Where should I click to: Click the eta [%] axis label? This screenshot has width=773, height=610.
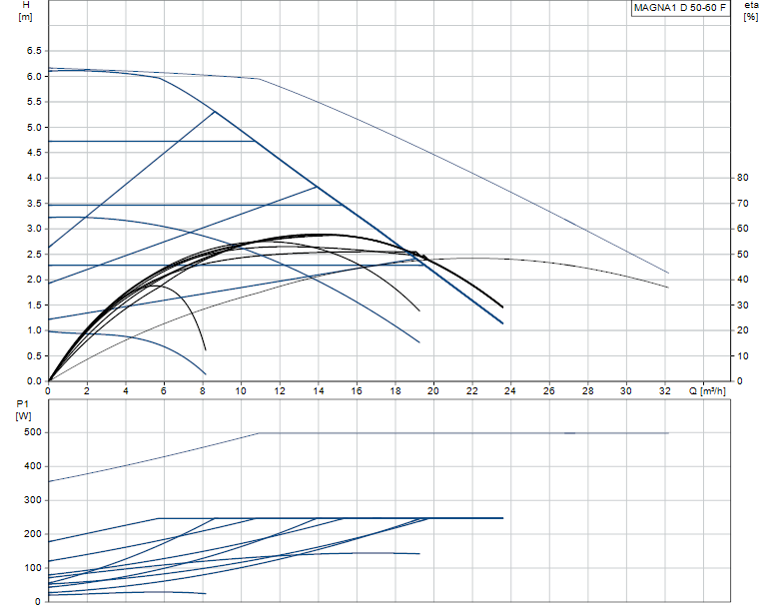point(751,11)
